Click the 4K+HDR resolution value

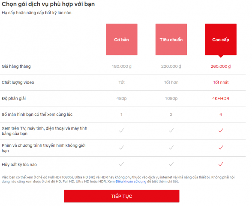click(x=221, y=98)
